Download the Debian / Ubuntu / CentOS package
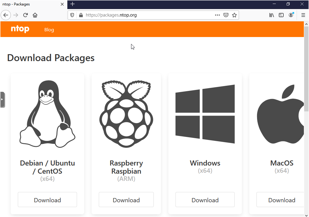The image size is (309, 217). pyautogui.click(x=47, y=200)
